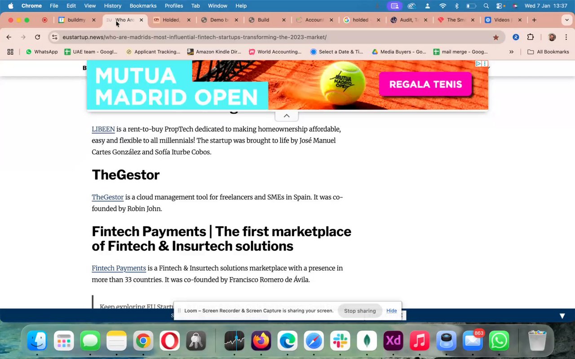The width and height of the screenshot is (575, 359).
Task: Open site information icon in address bar
Action: pos(54,37)
